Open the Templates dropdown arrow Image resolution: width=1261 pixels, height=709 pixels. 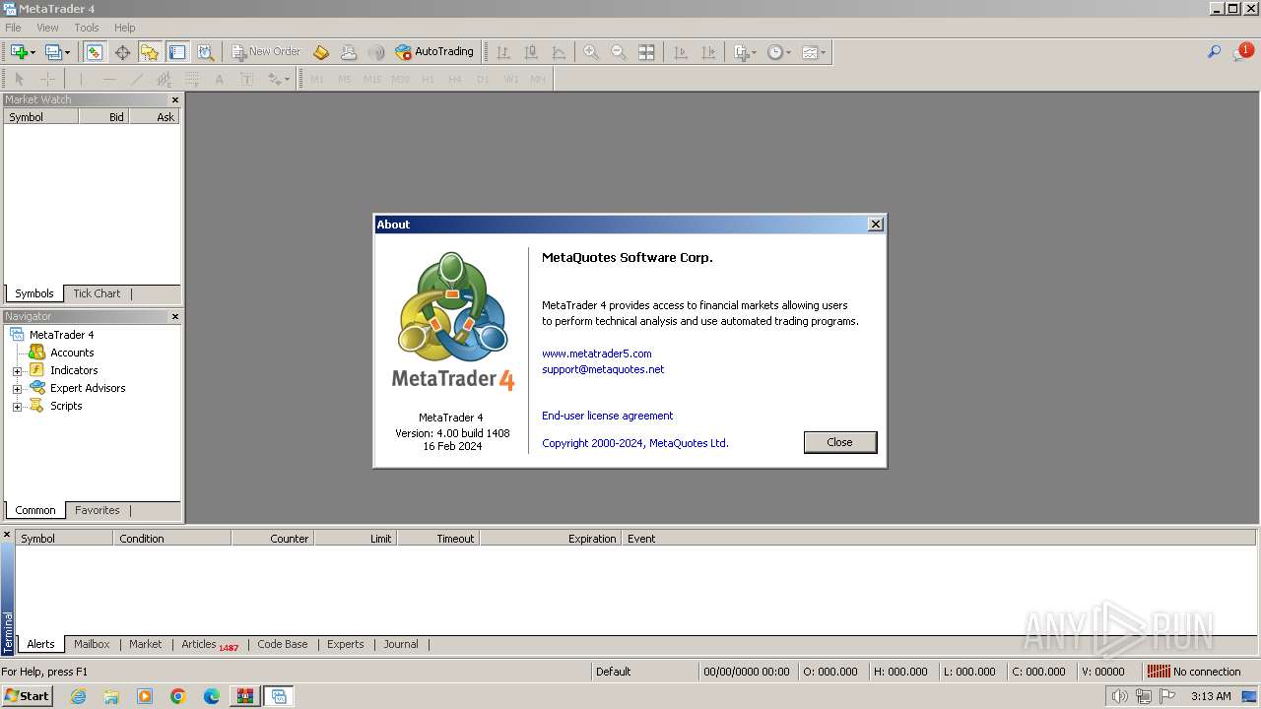823,52
